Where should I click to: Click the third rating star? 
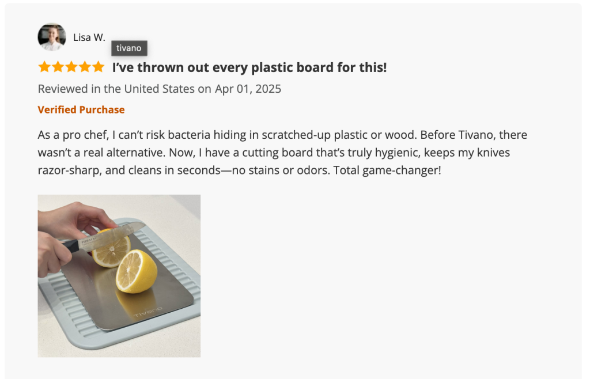pos(71,67)
